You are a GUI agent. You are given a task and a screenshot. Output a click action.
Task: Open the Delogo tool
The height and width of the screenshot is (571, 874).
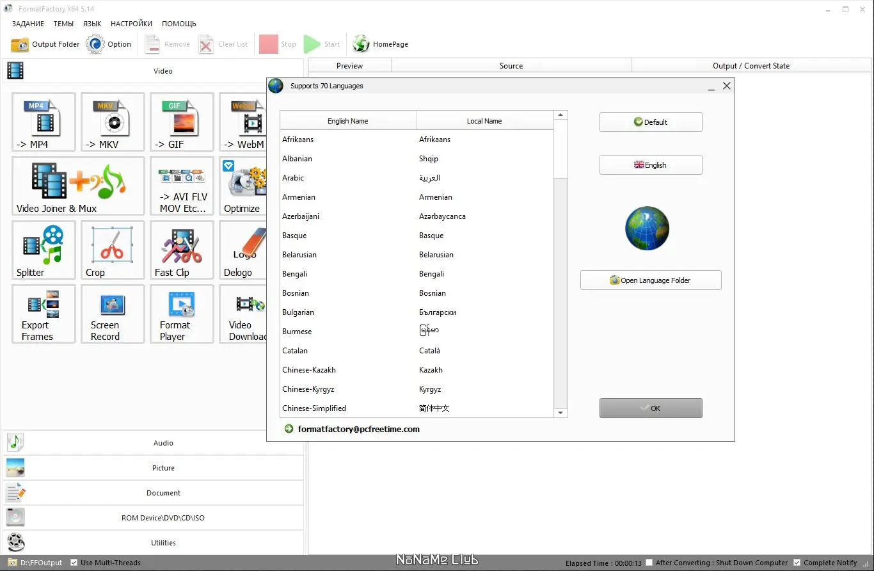243,250
